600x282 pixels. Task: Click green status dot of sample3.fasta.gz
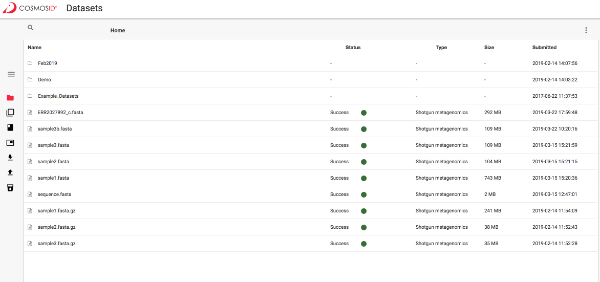click(363, 244)
